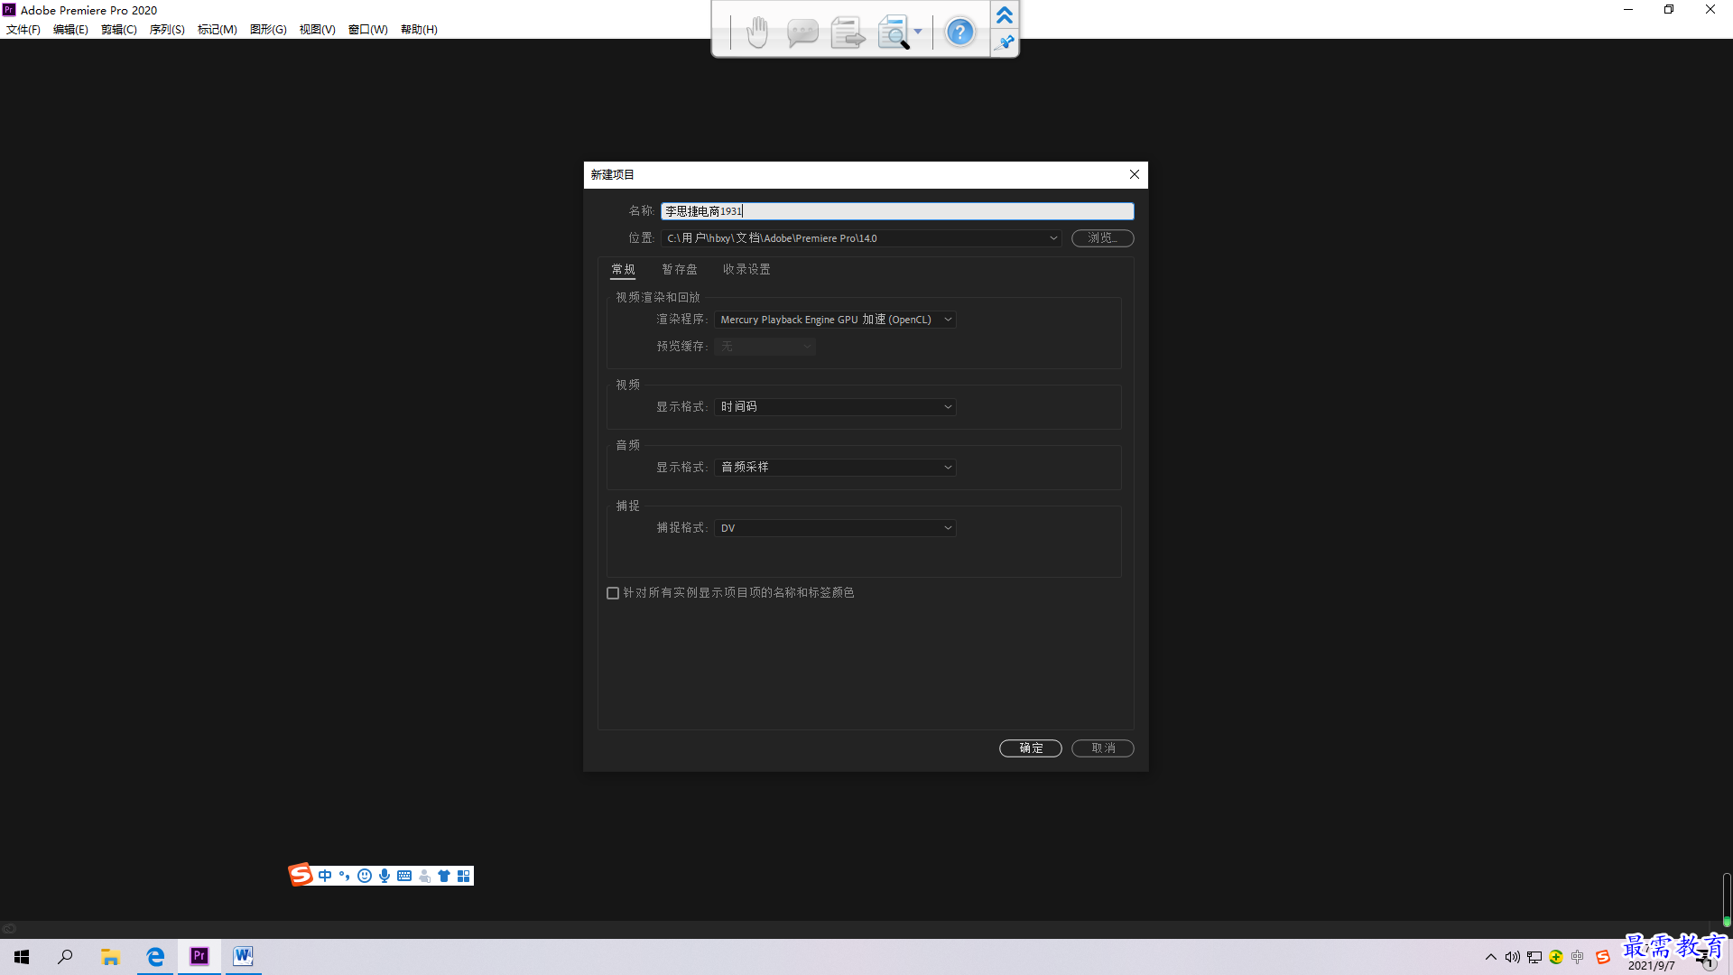Open the skin shirt icon on Sogou bar

[x=444, y=876]
